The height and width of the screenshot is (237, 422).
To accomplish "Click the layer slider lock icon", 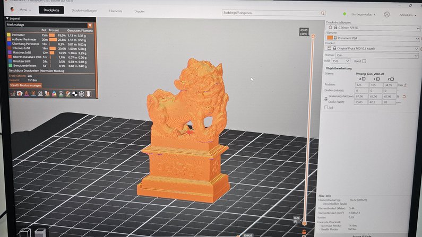I will (304, 232).
